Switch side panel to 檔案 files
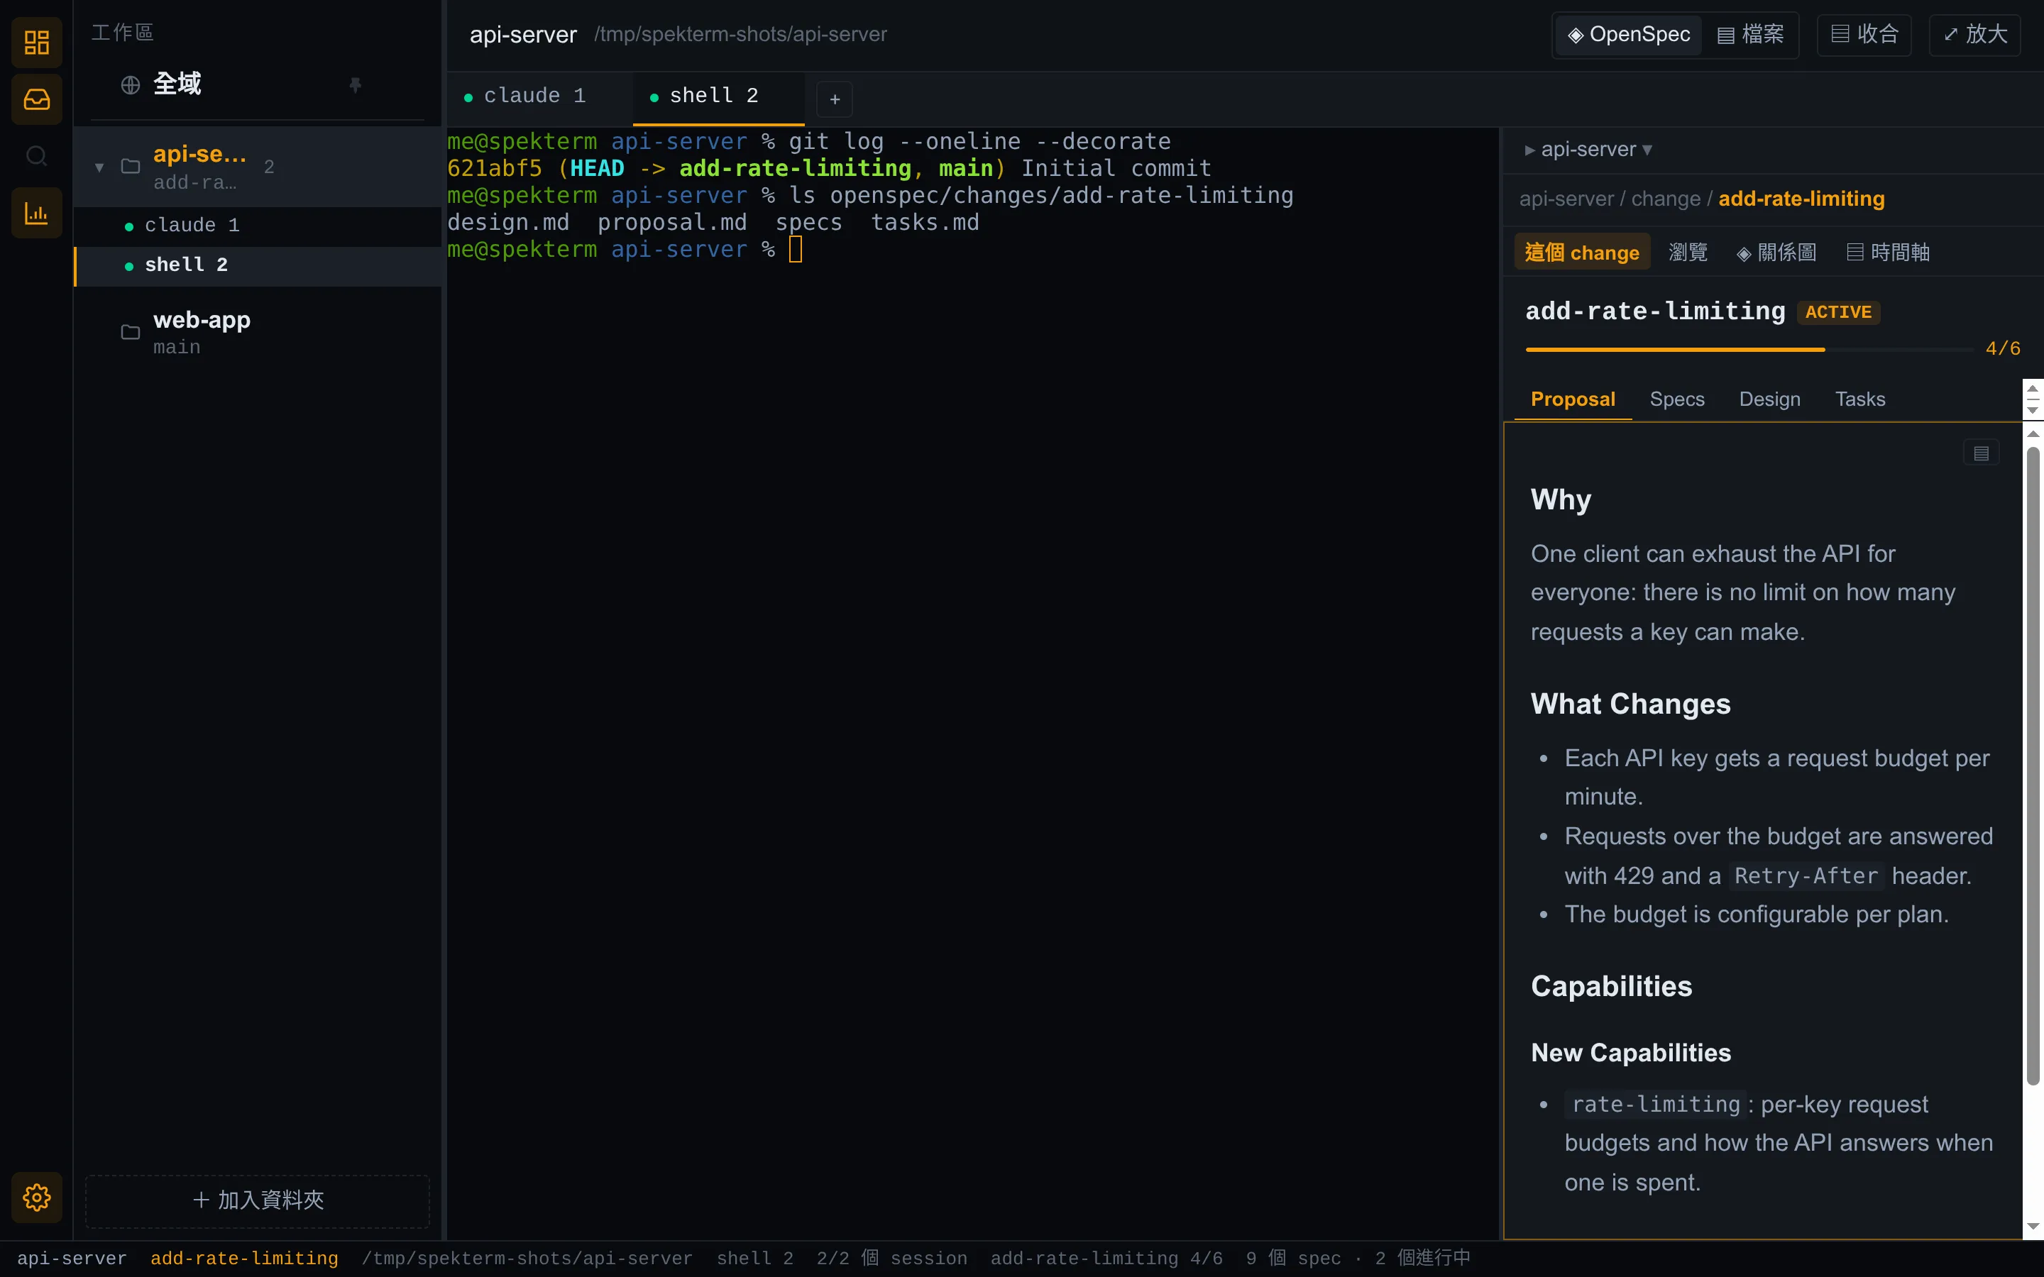Viewport: 2044px width, 1277px height. pos(1750,35)
